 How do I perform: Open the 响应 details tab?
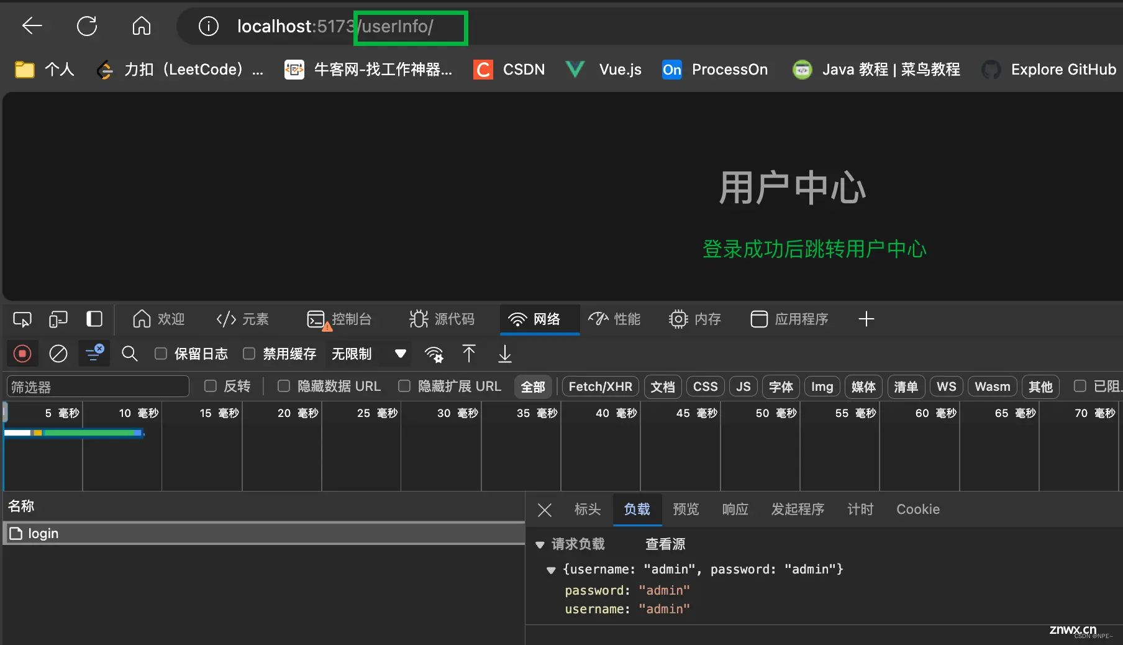pyautogui.click(x=735, y=510)
